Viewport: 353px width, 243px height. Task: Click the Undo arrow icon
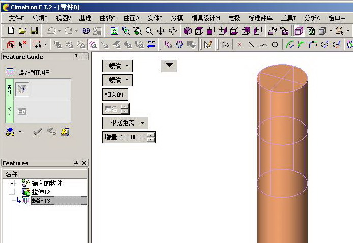(x=51, y=31)
